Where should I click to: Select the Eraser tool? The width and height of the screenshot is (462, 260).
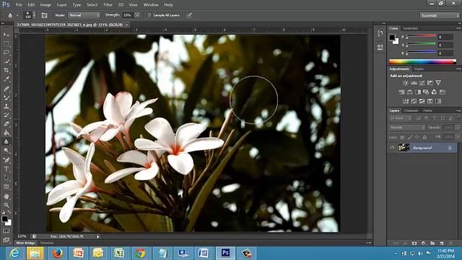[6, 123]
